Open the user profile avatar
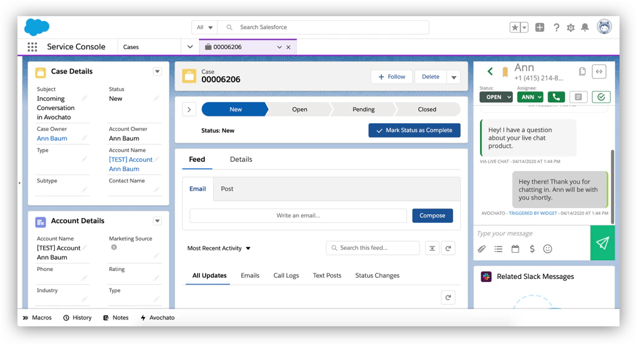This screenshot has height=345, width=637. 604,27
